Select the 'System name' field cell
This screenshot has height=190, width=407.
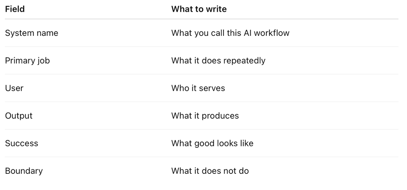(x=32, y=33)
